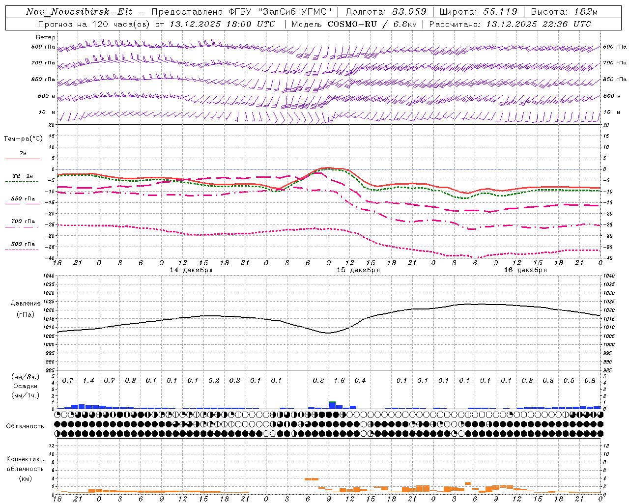629x503 pixels.
Task: Click the Ветер wind section label
Action: 46,37
